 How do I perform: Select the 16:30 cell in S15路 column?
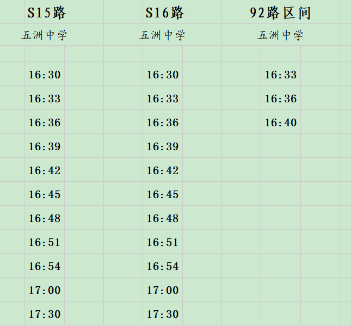pyautogui.click(x=45, y=74)
